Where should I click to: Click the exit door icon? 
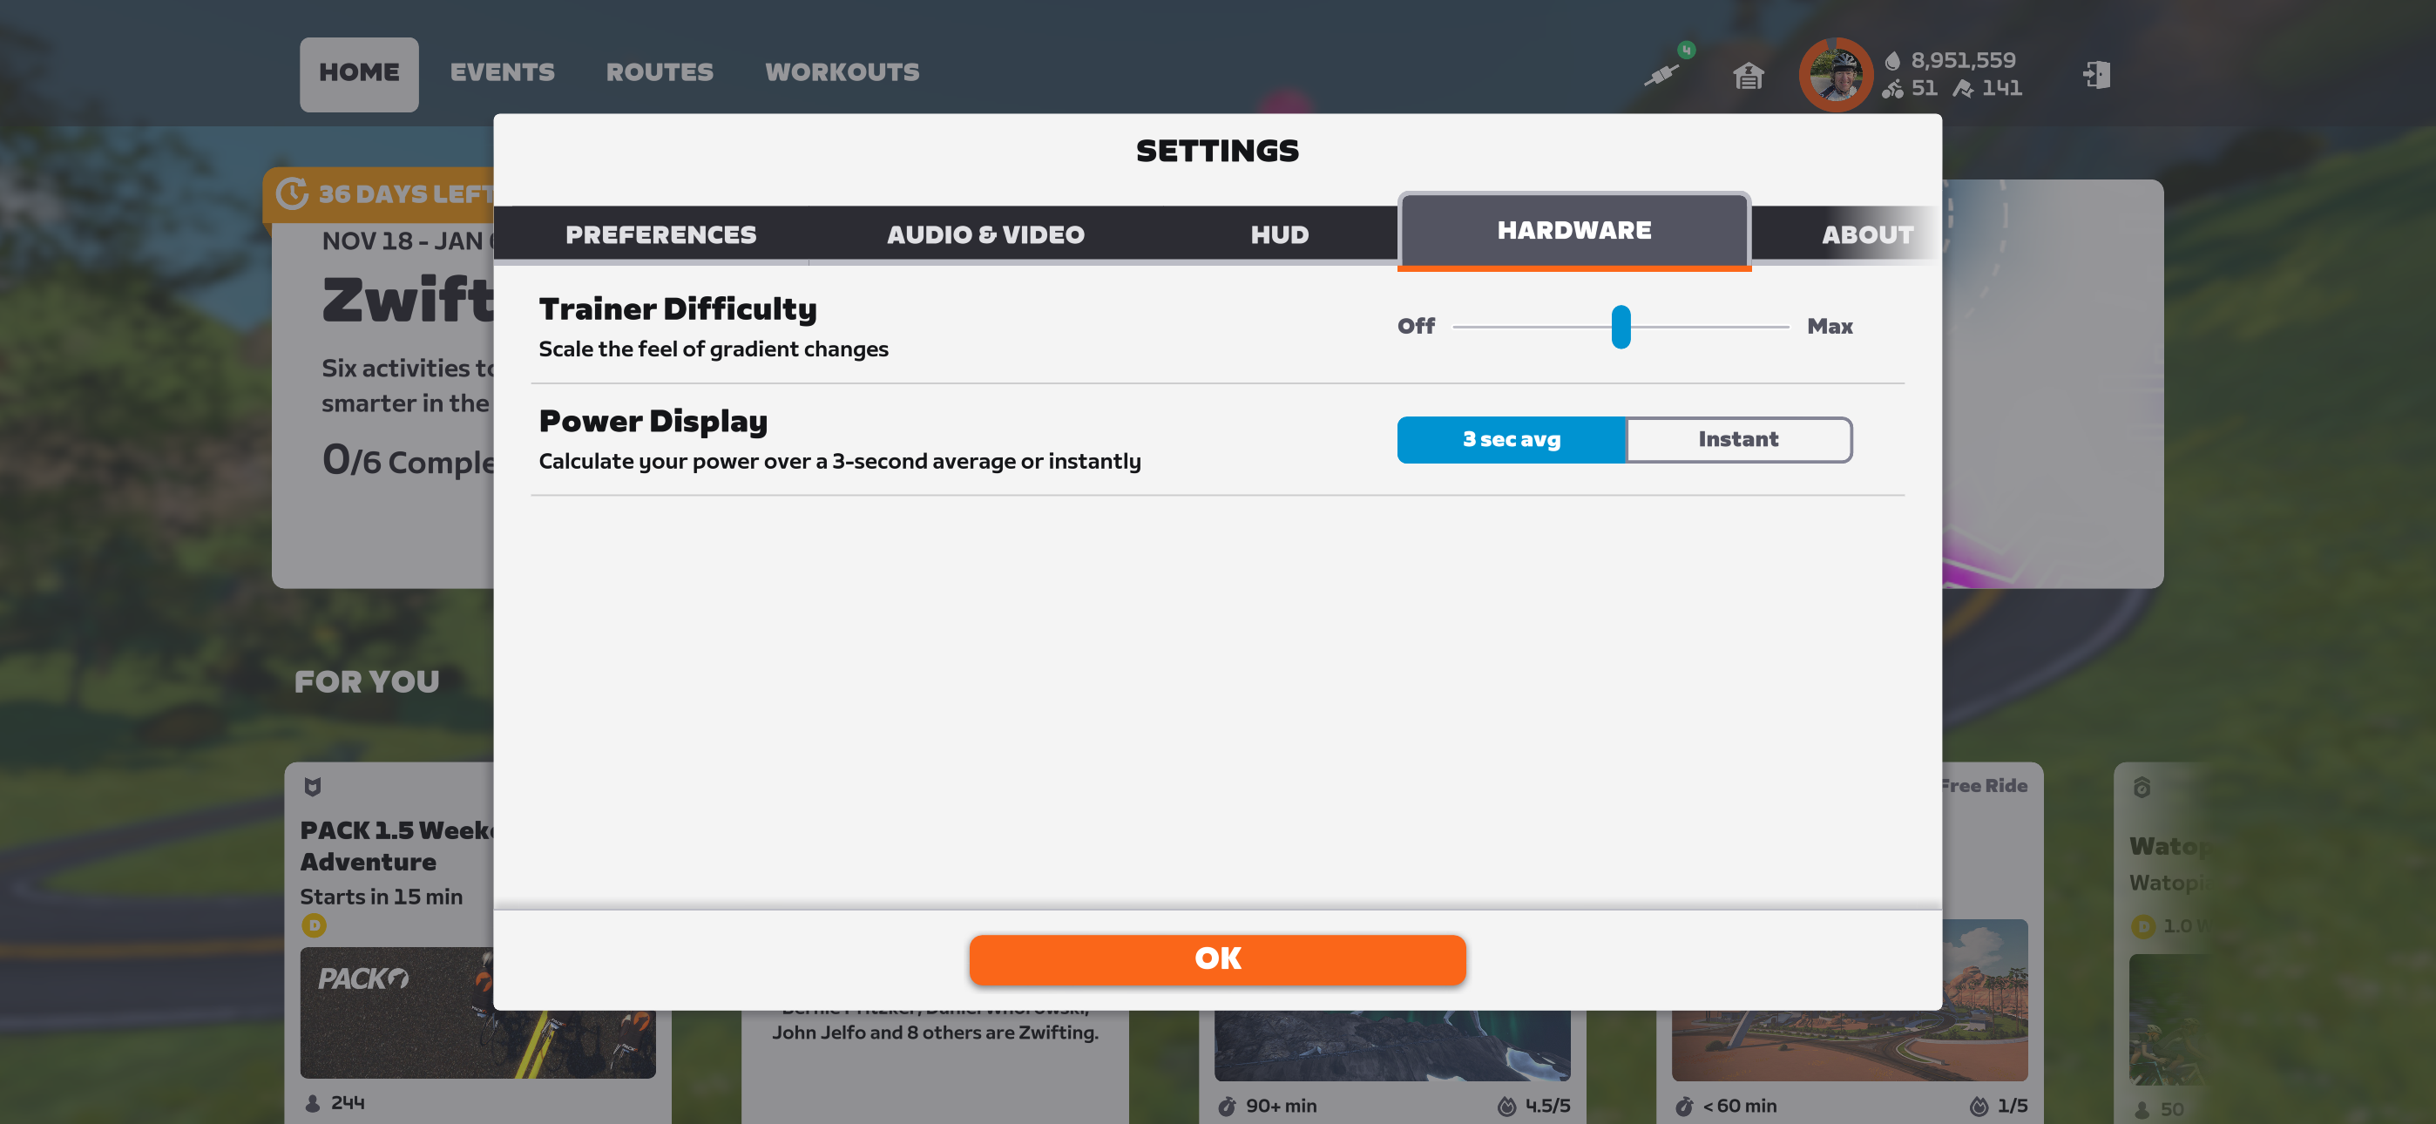2096,75
